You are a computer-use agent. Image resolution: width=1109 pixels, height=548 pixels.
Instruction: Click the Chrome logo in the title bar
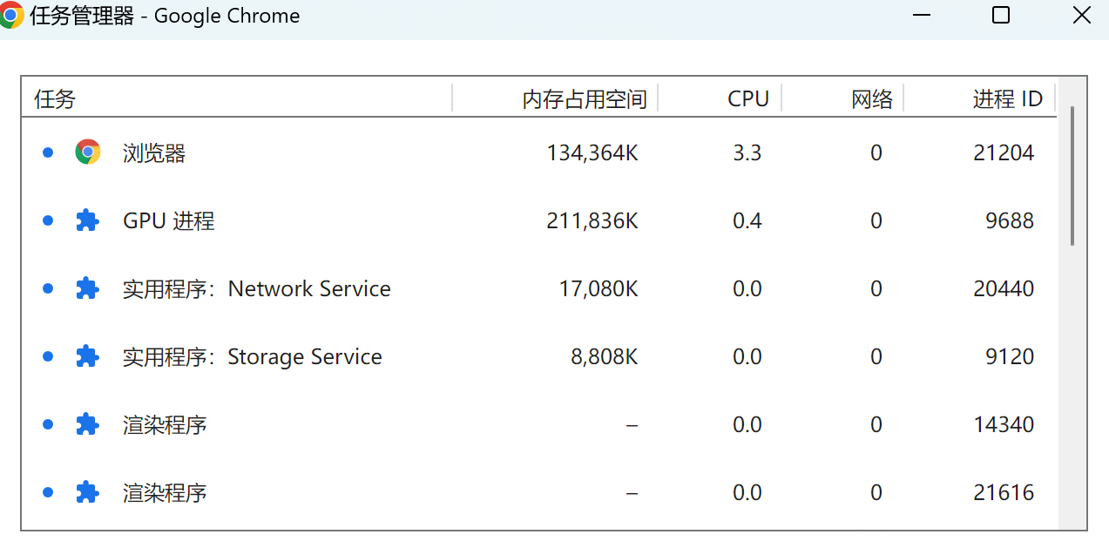point(11,16)
